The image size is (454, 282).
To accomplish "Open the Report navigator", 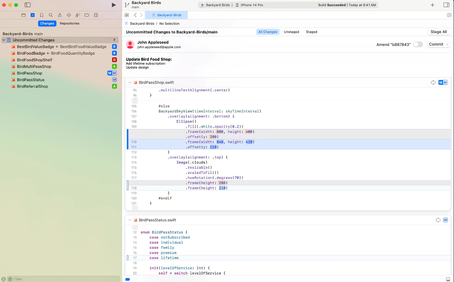I will (x=96, y=15).
